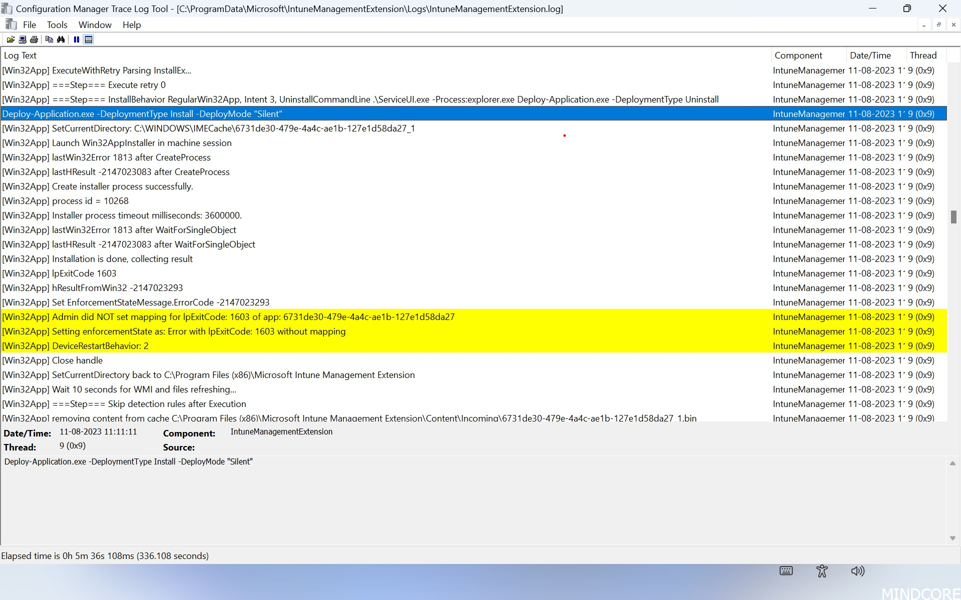961x600 pixels.
Task: Pause log monitoring with the pause icon
Action: pyautogui.click(x=76, y=39)
